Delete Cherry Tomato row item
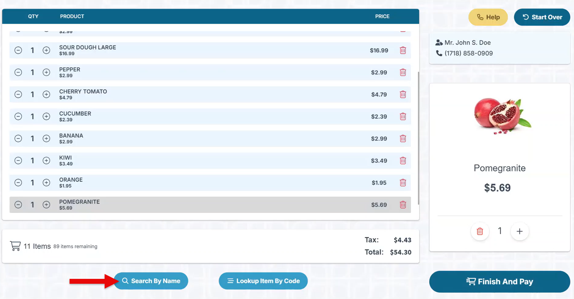Image resolution: width=574 pixels, height=299 pixels. pos(403,95)
